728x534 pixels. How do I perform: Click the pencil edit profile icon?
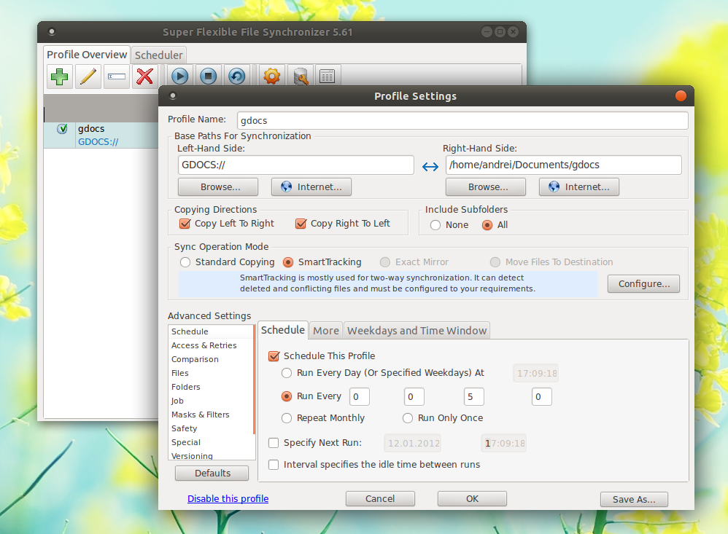[x=88, y=76]
